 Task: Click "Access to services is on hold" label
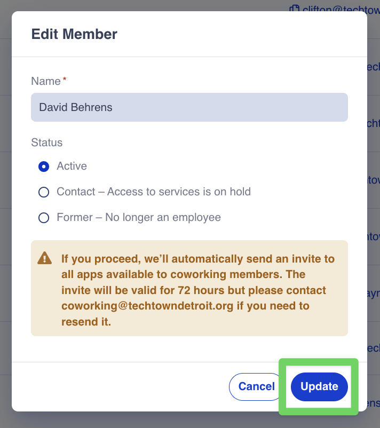point(179,192)
